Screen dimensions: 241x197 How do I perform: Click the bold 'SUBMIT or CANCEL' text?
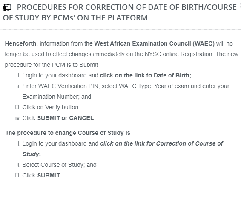point(66,118)
